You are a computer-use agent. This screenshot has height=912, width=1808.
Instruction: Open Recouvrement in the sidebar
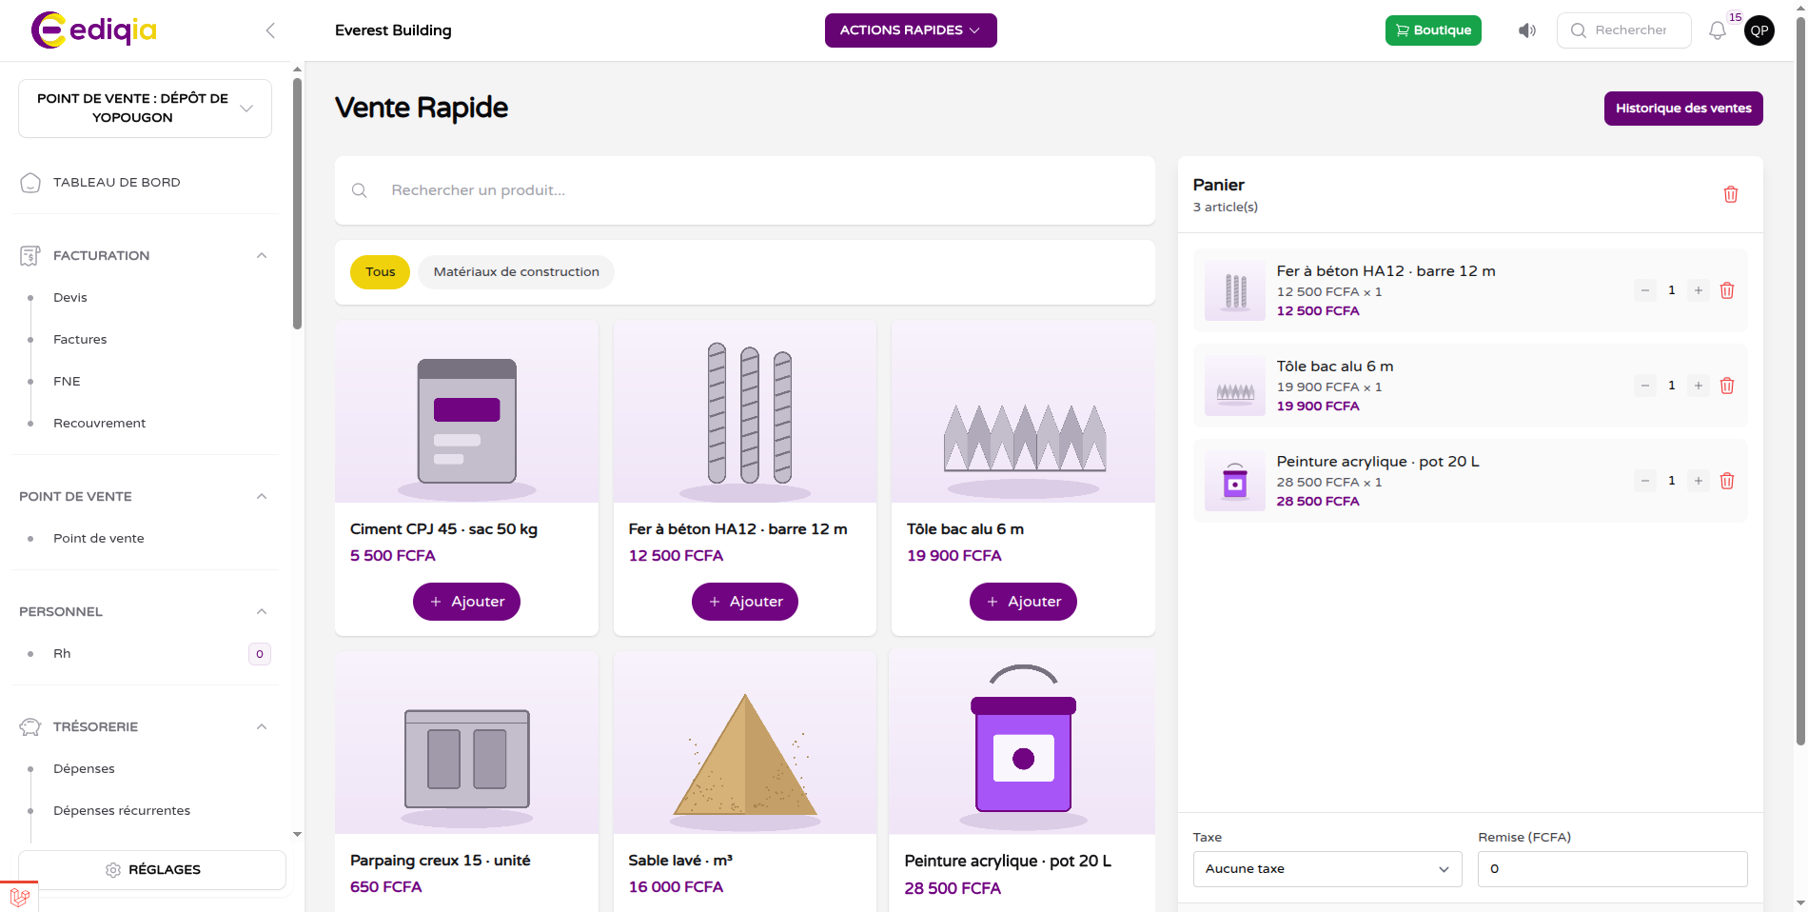(100, 424)
